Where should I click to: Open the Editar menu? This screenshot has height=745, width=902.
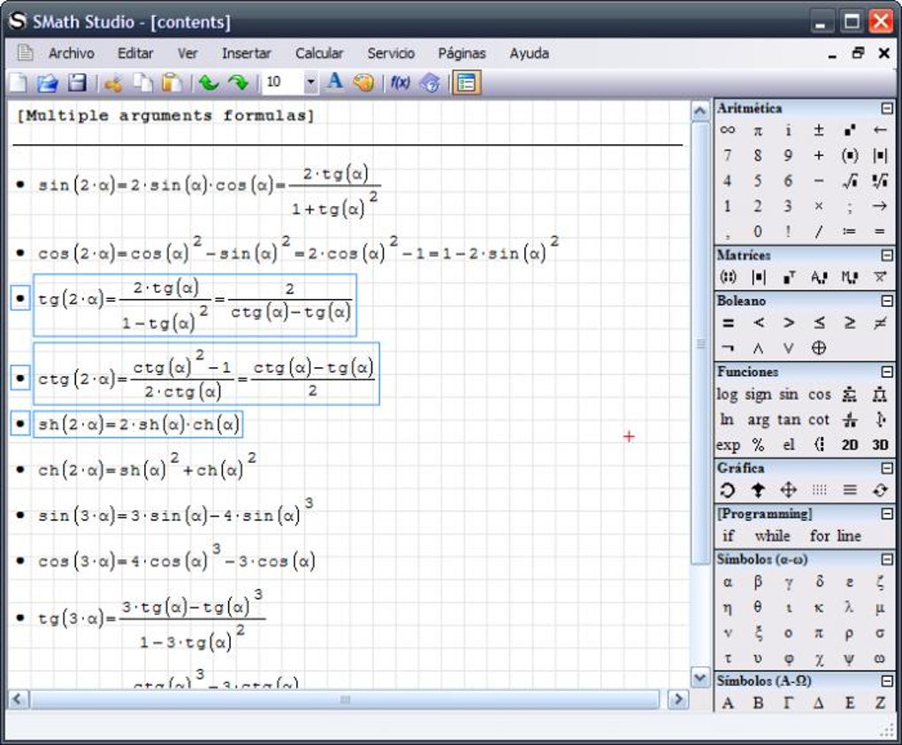pyautogui.click(x=135, y=53)
